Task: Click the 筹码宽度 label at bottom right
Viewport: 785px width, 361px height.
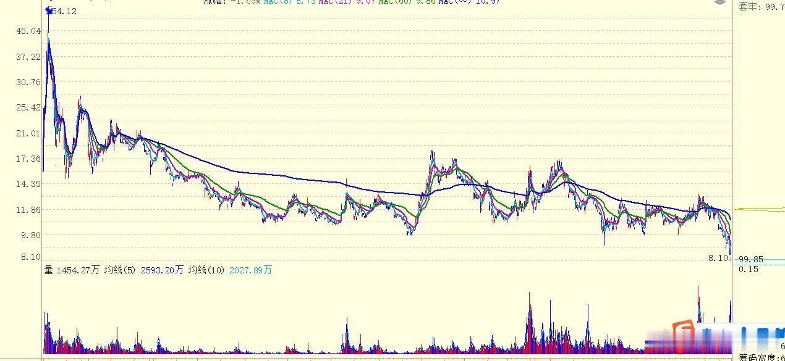Action: tap(760, 357)
